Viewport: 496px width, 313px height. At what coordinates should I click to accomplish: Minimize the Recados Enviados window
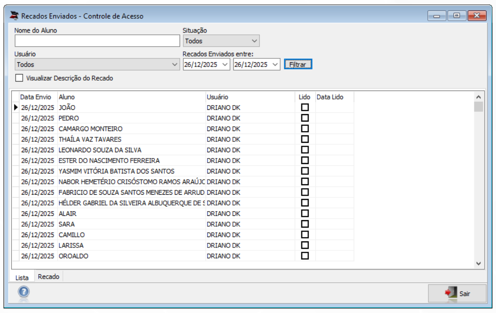436,16
